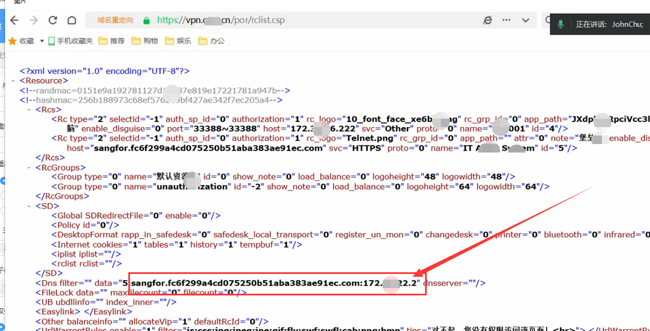Collapse the SD XML node
Viewport: 650px width, 331px height.
point(29,206)
